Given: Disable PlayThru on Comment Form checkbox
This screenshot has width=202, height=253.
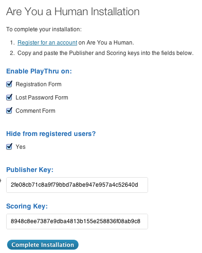Looking at the screenshot, I should click(x=9, y=110).
